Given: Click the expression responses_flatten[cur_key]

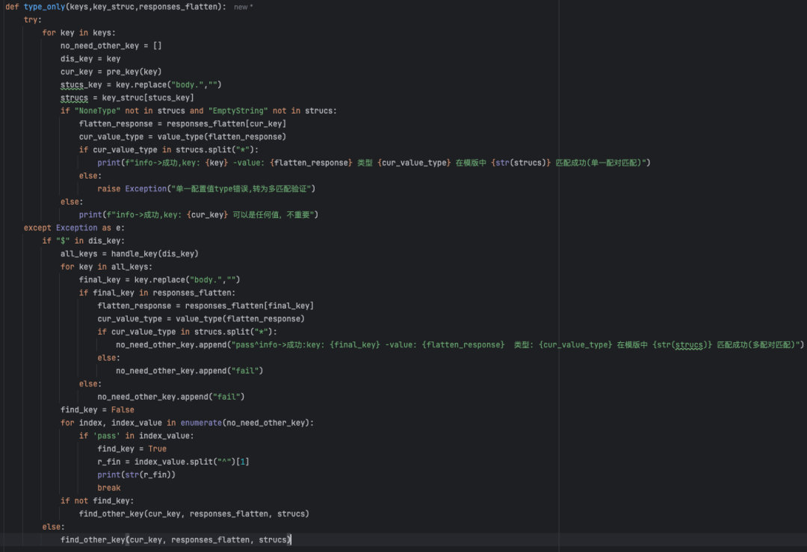Looking at the screenshot, I should coord(226,124).
